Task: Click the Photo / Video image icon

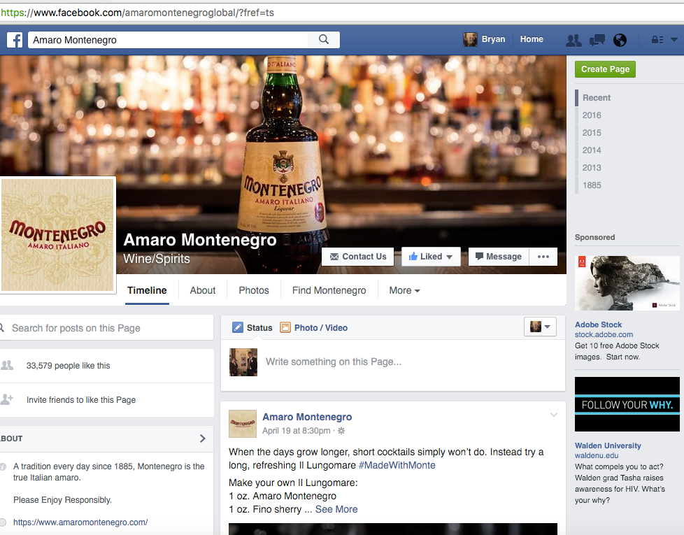Action: click(285, 327)
